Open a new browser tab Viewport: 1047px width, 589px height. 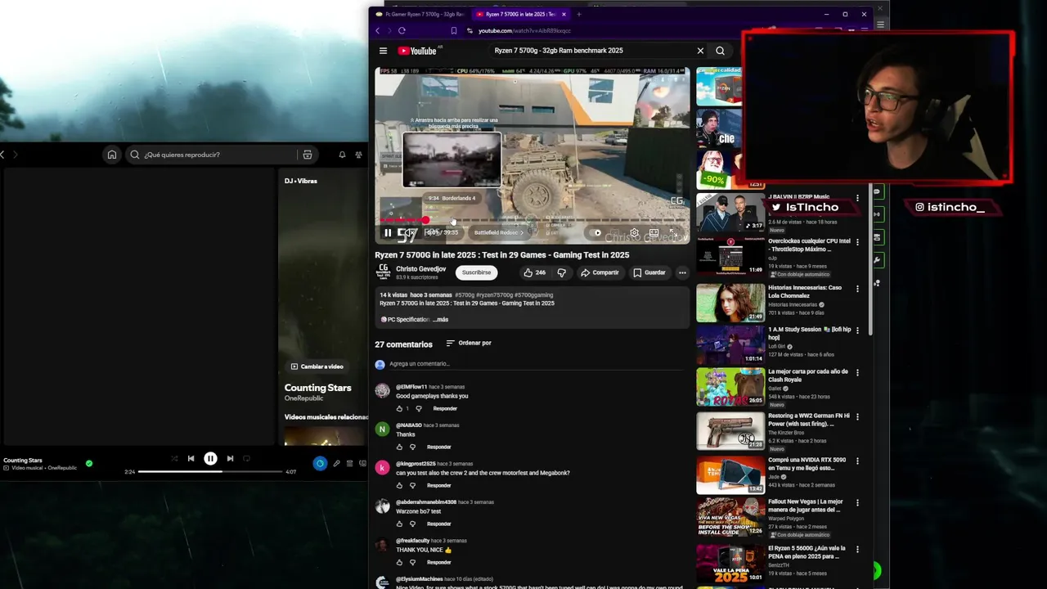[x=578, y=14]
